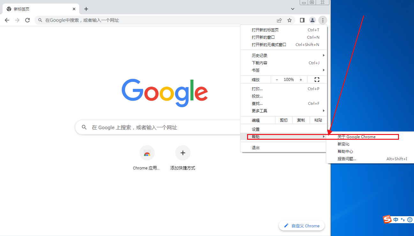Select 打开新的窗口 menu item
The height and width of the screenshot is (236, 414).
point(284,37)
